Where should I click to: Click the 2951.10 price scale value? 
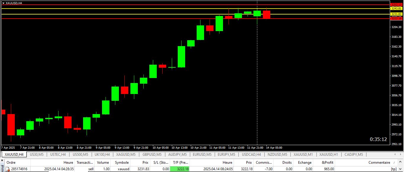pos(396,144)
